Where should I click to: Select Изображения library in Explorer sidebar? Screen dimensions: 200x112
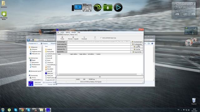click(x=35, y=64)
